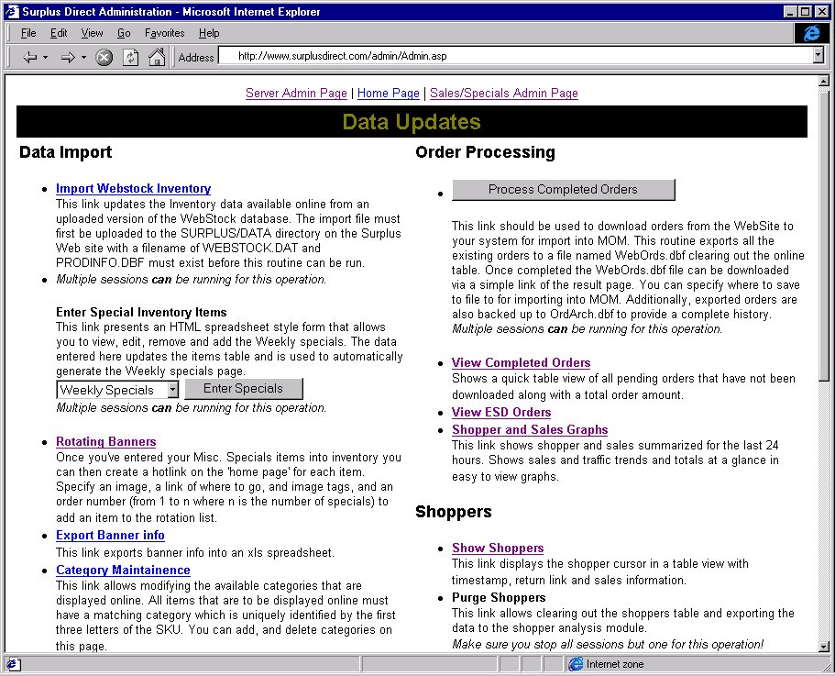This screenshot has width=835, height=676.
Task: Go to the home page via Home icon
Action: (x=157, y=57)
